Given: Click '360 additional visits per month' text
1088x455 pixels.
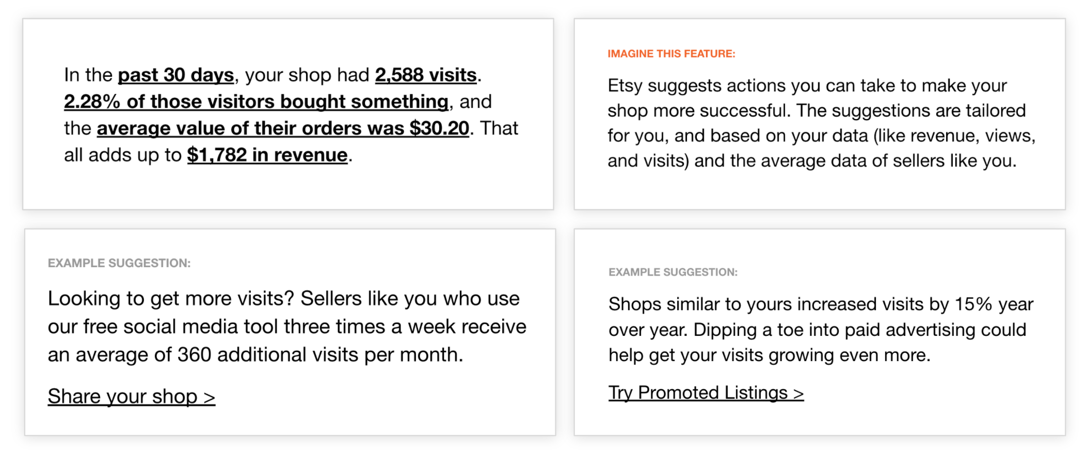Looking at the screenshot, I should click(x=320, y=355).
